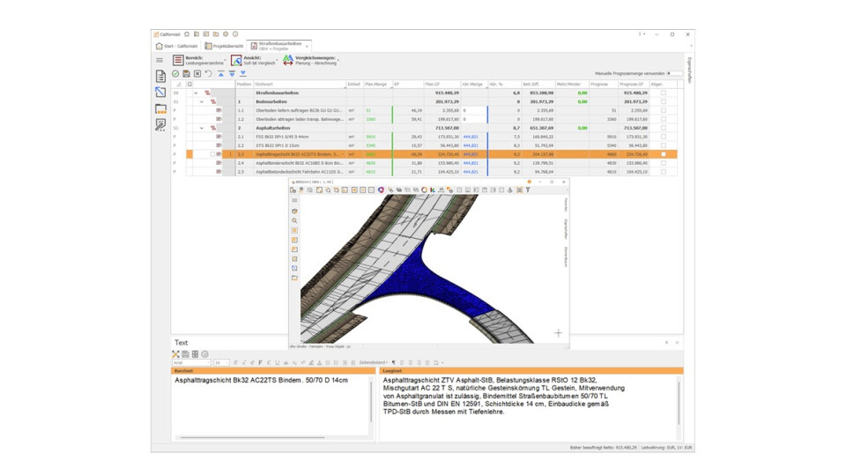
Task: Open the Vergleichsmengen Planung-Abrechnung dropdown
Action: [x=311, y=61]
